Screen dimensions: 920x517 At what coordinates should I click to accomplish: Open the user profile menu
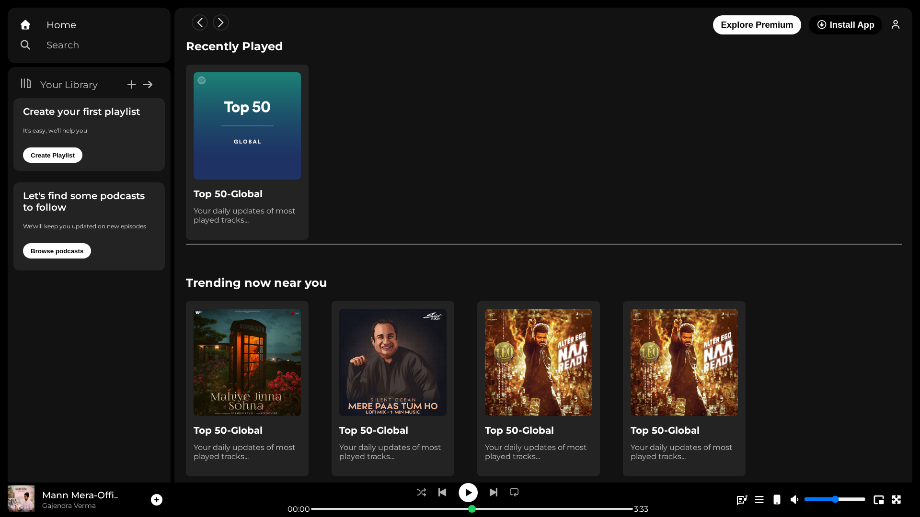[896, 24]
